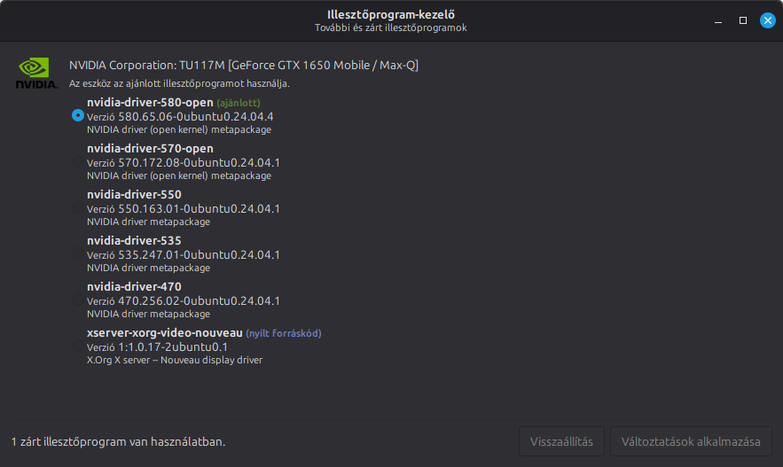
Task: Click version text 570.172.08-0ubuntu0.24.04.1
Action: click(x=199, y=163)
